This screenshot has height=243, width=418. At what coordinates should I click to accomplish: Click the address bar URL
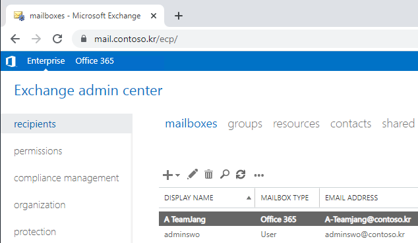click(x=136, y=39)
